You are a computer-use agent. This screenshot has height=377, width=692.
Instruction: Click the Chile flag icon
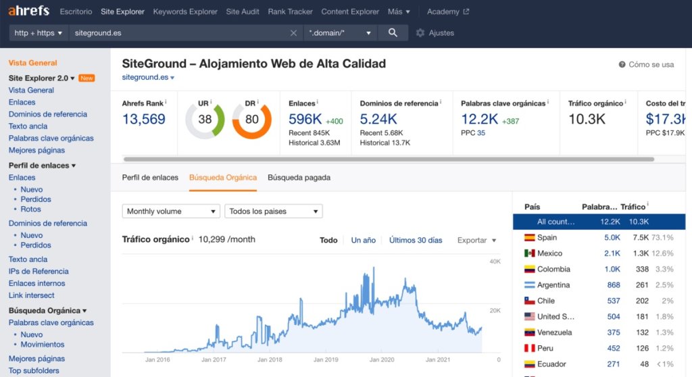click(x=530, y=301)
